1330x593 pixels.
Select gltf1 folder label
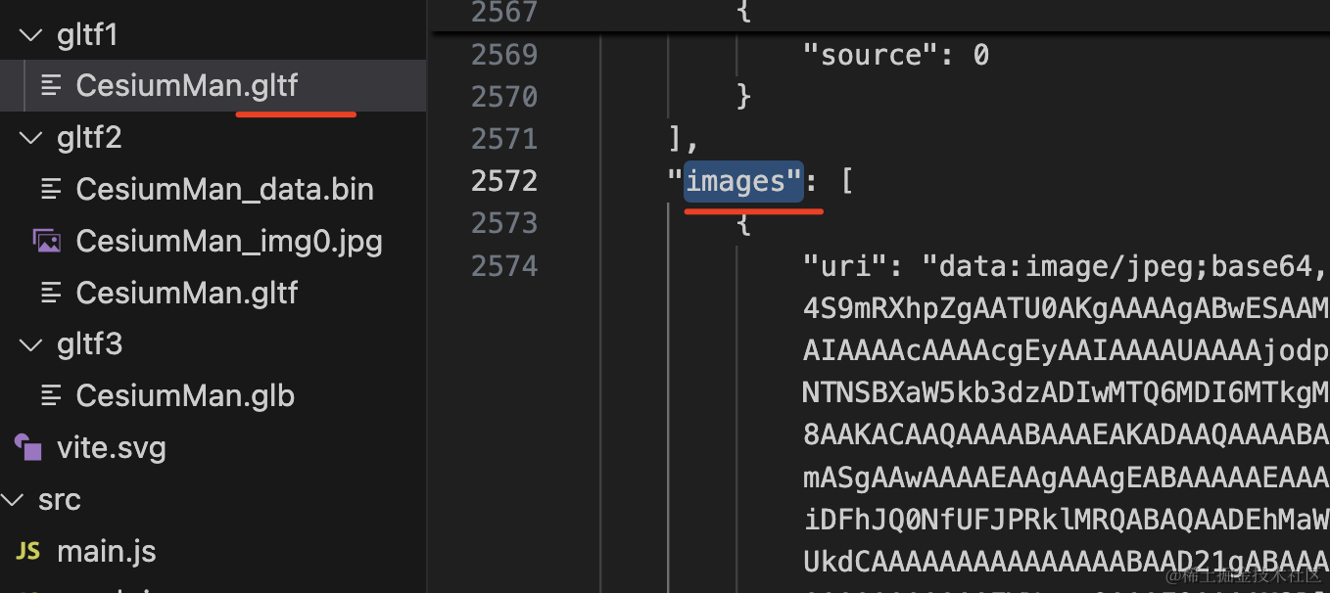[x=87, y=35]
